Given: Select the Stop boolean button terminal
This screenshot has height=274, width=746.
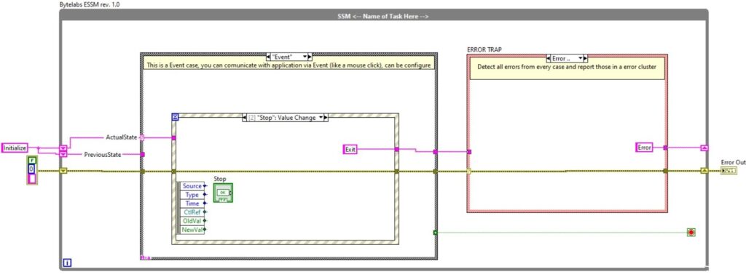Looking at the screenshot, I should pos(223,193).
